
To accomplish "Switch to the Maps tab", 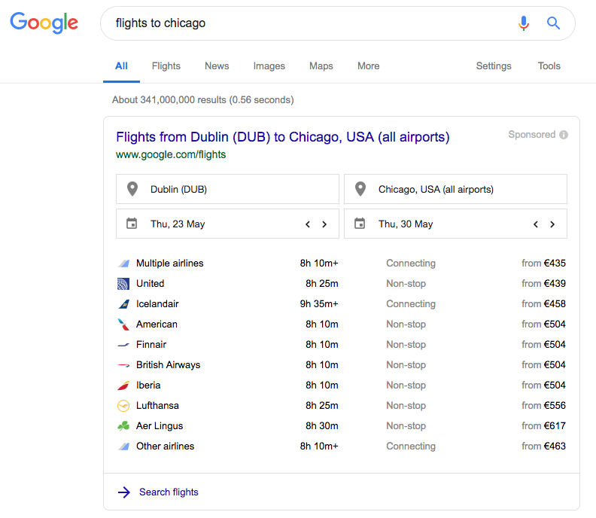I will pos(321,66).
